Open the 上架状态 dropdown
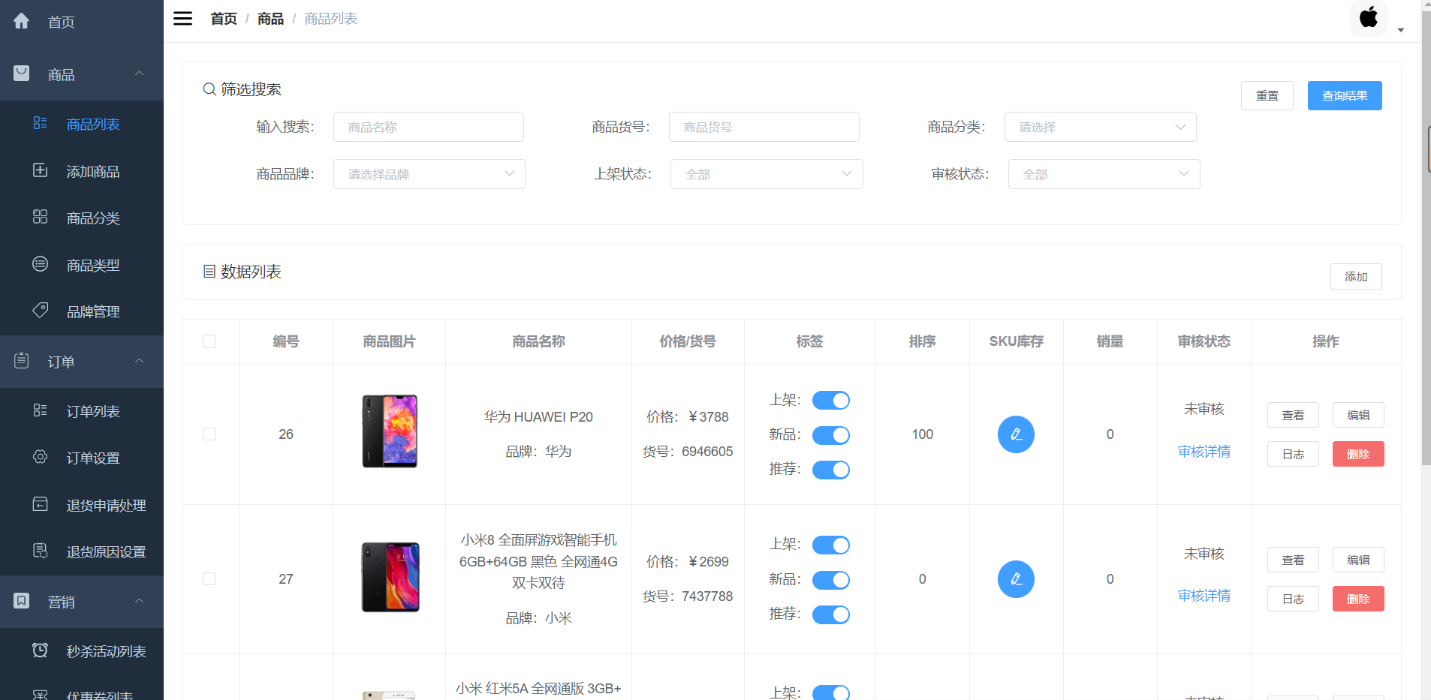Image resolution: width=1431 pixels, height=700 pixels. point(767,174)
